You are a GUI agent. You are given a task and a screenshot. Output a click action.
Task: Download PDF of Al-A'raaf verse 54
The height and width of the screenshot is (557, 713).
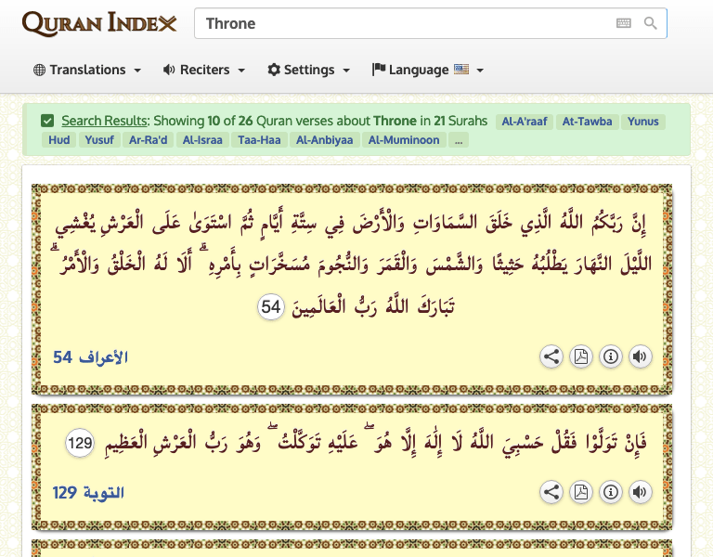point(581,356)
